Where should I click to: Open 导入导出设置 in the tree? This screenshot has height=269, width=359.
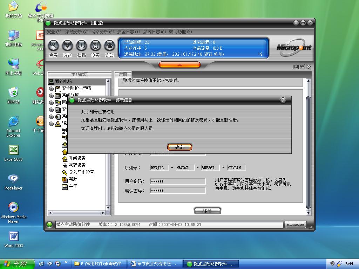pos(81,172)
